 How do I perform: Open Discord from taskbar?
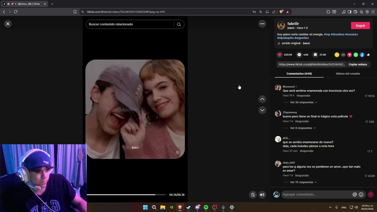point(197,207)
